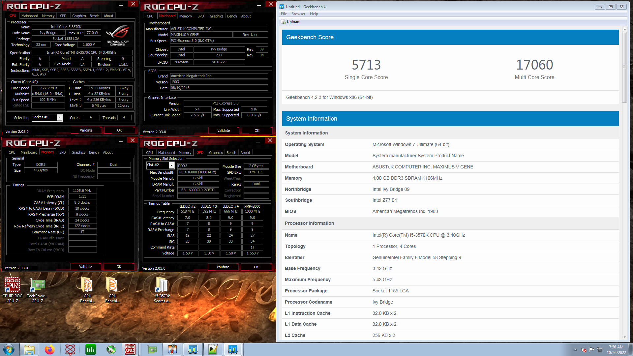This screenshot has width=633, height=356.
Task: Click the muted volume tray icon
Action: click(x=584, y=350)
